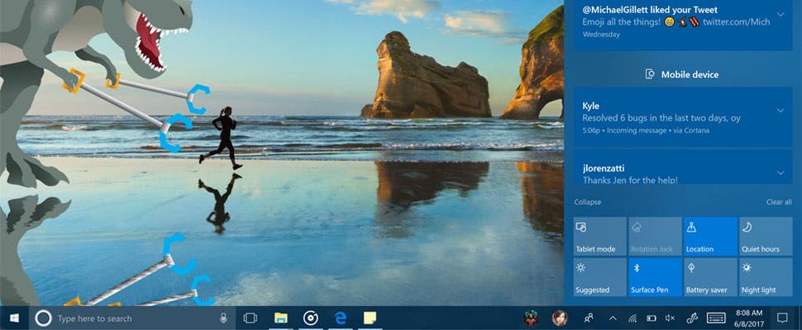Screen dimensions: 802x330
Task: Expand the jlorenzatti notification
Action: coord(781,173)
